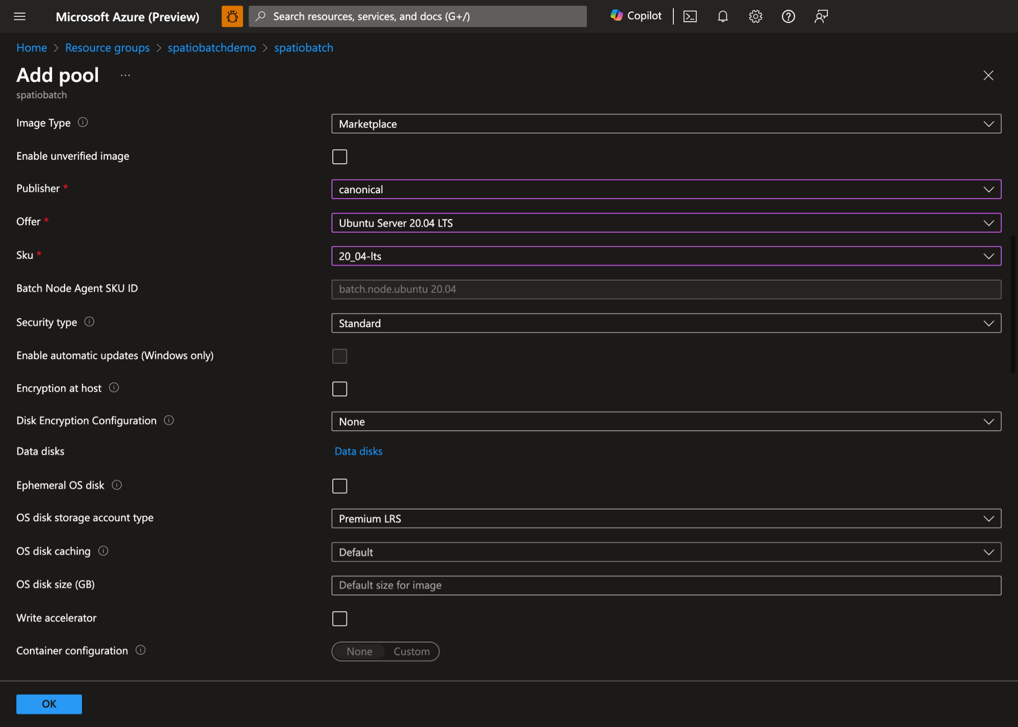Click the OS disk size input field
The width and height of the screenshot is (1018, 727).
click(x=666, y=585)
